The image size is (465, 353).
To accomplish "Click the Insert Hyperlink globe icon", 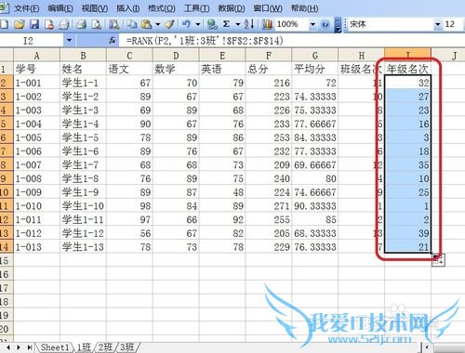I will coord(212,24).
